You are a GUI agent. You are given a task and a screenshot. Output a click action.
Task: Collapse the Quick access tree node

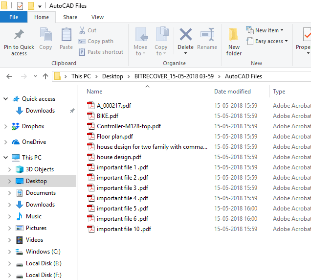pyautogui.click(x=6, y=99)
